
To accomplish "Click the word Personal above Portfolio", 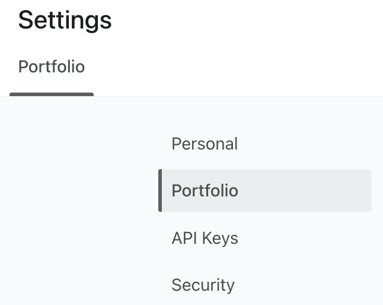I will click(x=205, y=144).
